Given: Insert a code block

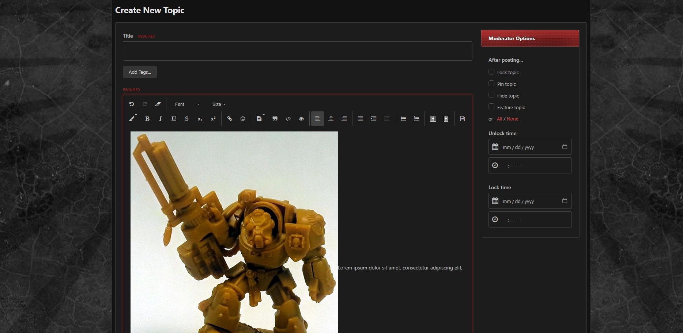Looking at the screenshot, I should point(288,119).
